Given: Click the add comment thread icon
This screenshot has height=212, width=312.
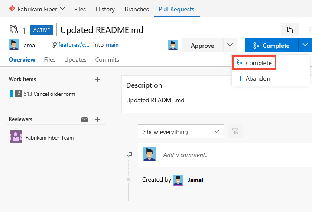Looking at the screenshot, I should pyautogui.click(x=129, y=154).
